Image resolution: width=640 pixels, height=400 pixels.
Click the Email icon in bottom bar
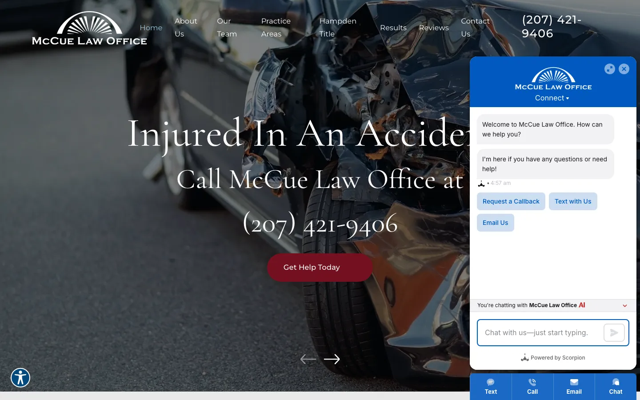point(574,387)
